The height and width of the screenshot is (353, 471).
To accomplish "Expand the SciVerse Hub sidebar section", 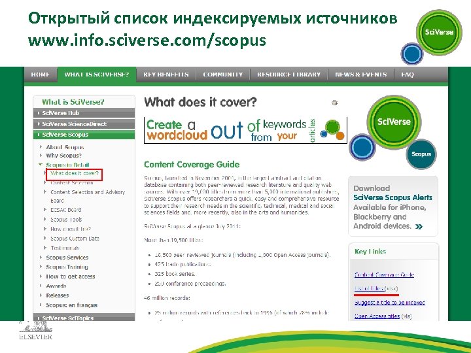I will coord(84,113).
